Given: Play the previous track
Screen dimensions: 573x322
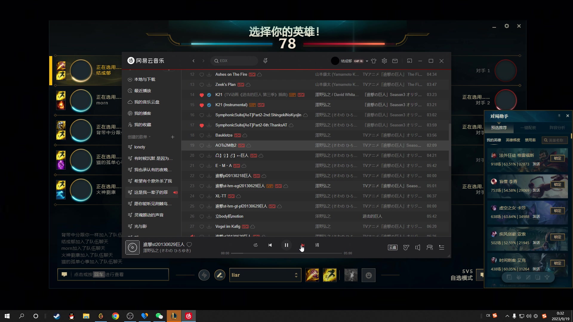Looking at the screenshot, I should [x=270, y=245].
